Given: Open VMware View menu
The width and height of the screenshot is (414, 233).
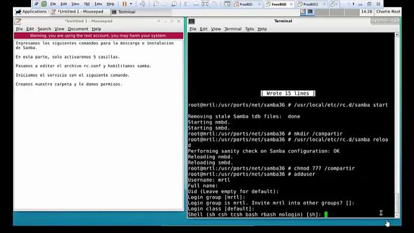Looking at the screenshot, I should pos(75,4).
